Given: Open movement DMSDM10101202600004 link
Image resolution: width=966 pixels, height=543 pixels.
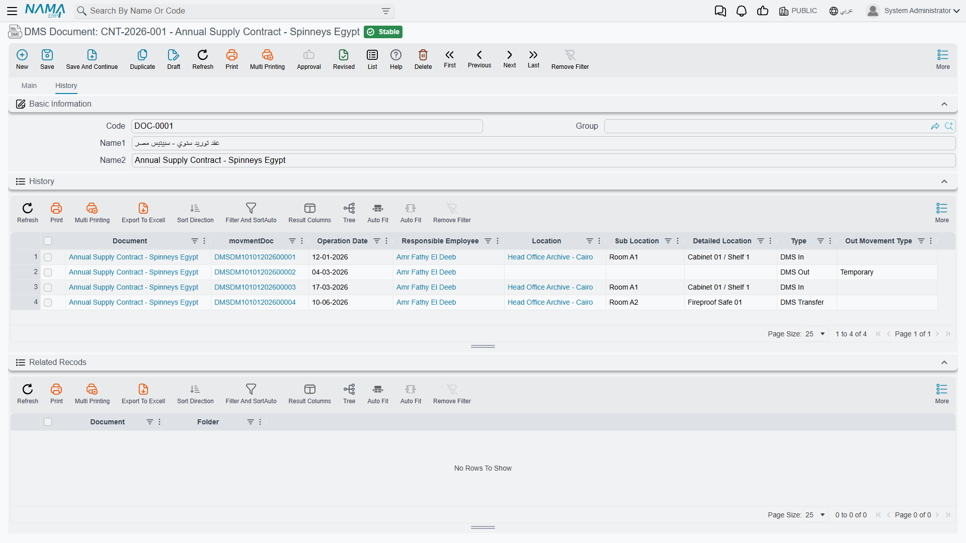Looking at the screenshot, I should (x=255, y=302).
